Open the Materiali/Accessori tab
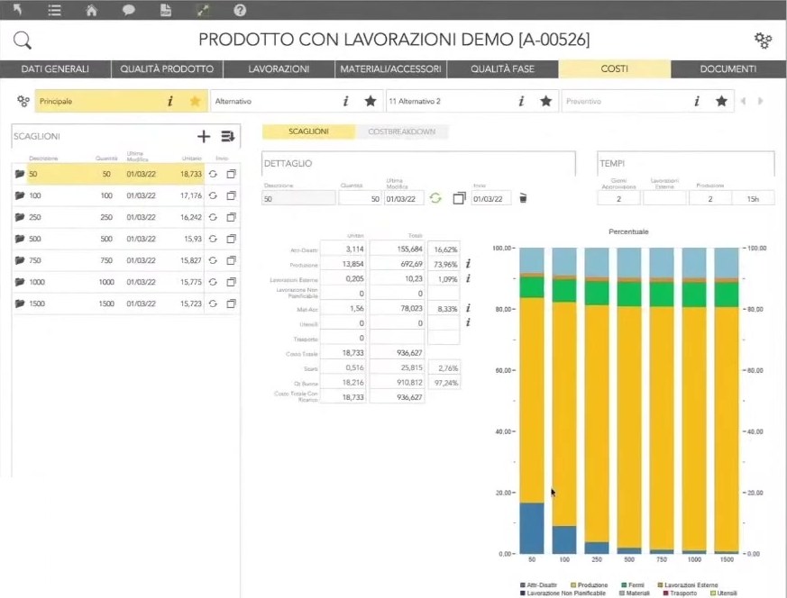 [x=390, y=69]
